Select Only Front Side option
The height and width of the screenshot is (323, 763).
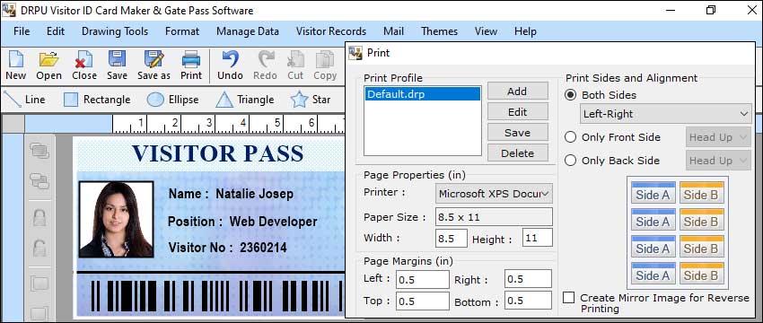(570, 137)
